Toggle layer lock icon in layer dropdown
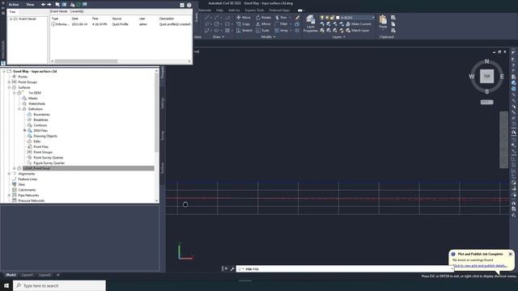This screenshot has width=518, height=291. click(332, 18)
